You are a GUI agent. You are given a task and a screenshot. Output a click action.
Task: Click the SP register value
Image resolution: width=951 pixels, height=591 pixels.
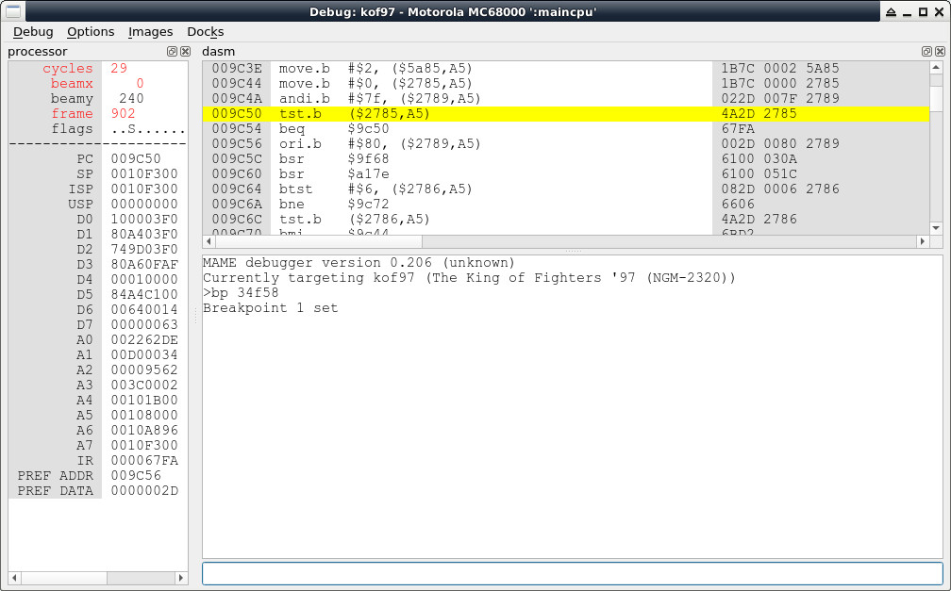tap(144, 174)
